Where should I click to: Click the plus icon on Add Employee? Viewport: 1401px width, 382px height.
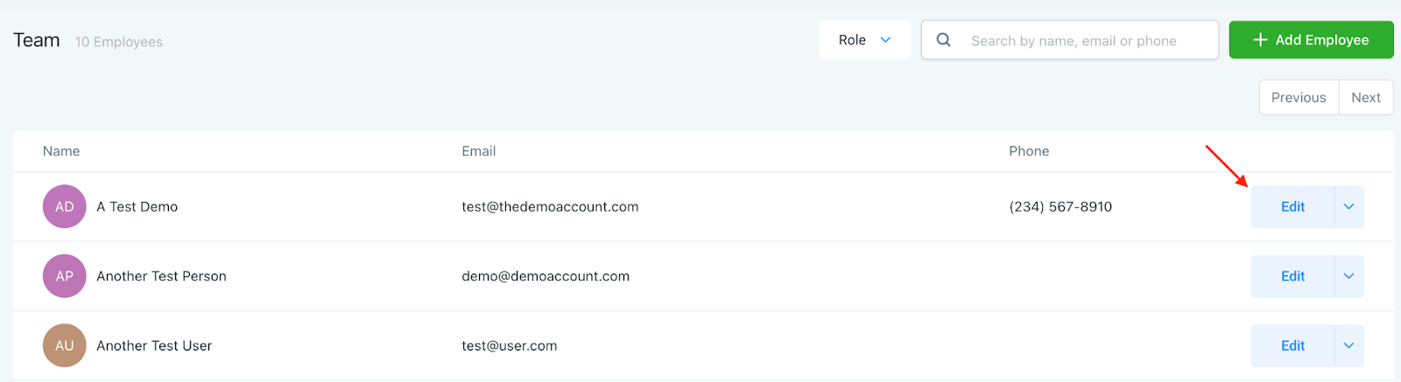pos(1260,40)
